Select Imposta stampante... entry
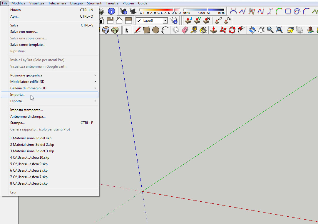 click(50, 110)
